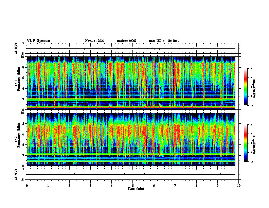Click time axis tick label "8"
Screen dimensions: 269x208
196,186
